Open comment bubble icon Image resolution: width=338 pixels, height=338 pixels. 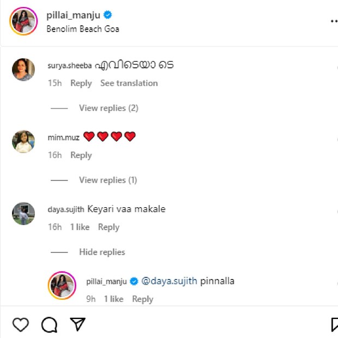click(x=49, y=325)
